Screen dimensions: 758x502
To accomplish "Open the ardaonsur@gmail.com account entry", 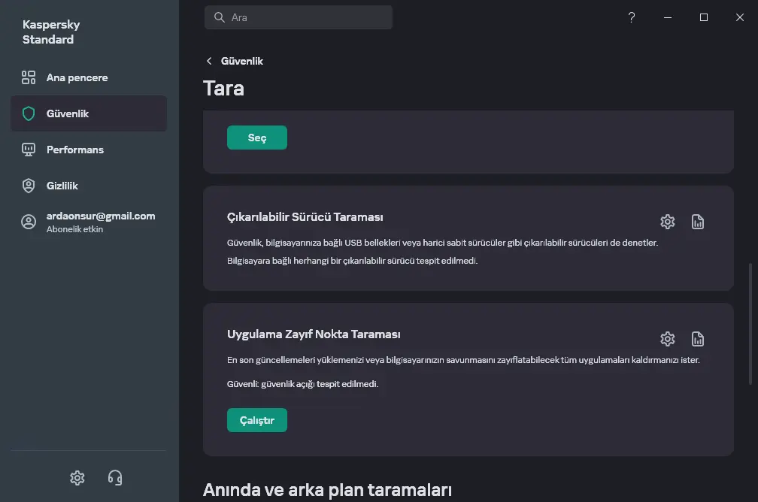I will click(89, 222).
